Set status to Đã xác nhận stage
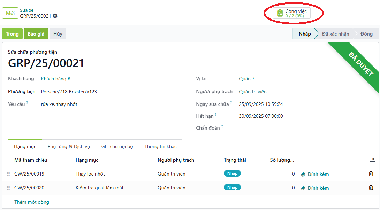This screenshot has width=380, height=210. click(x=335, y=34)
